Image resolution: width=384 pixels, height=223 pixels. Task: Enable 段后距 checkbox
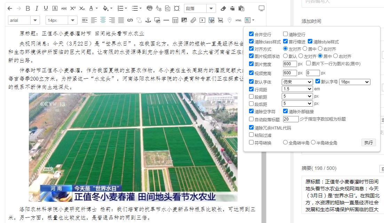coord(251,104)
